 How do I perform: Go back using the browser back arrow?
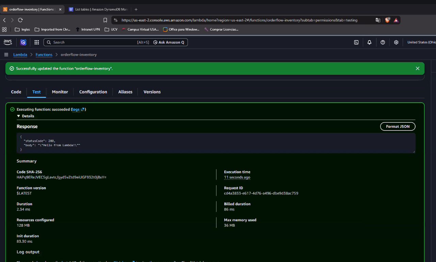4,20
